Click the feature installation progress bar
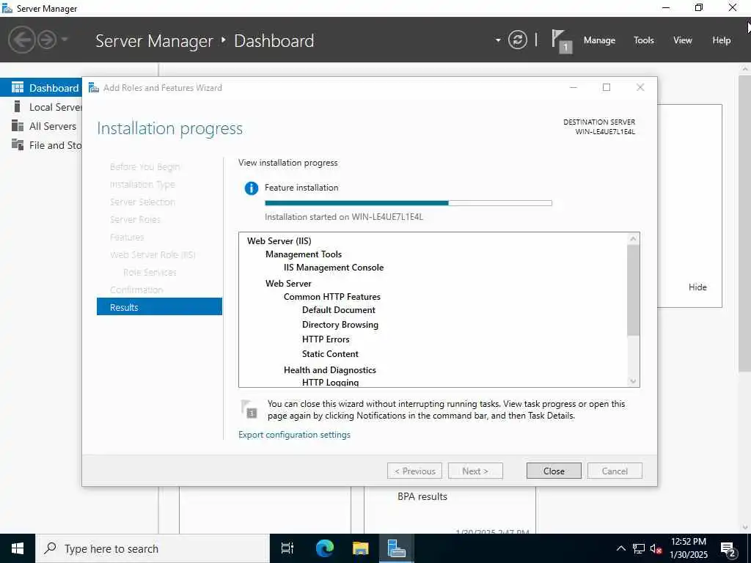This screenshot has height=563, width=751. pos(408,203)
